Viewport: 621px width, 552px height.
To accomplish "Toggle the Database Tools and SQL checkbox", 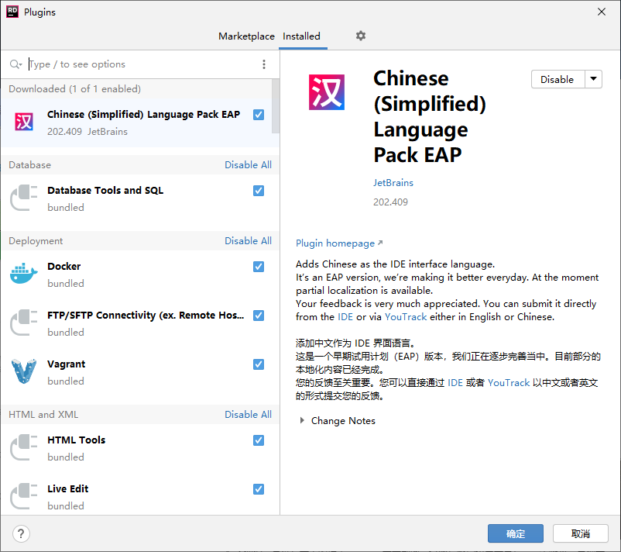I will click(259, 191).
